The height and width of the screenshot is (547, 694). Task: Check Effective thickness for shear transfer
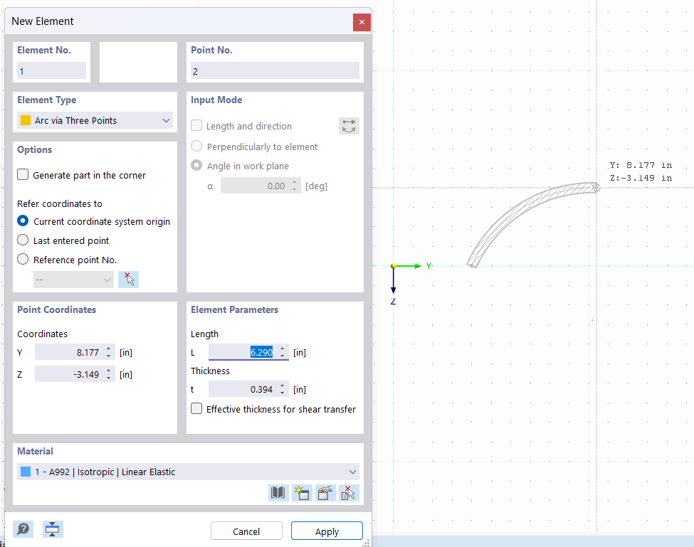(x=196, y=408)
